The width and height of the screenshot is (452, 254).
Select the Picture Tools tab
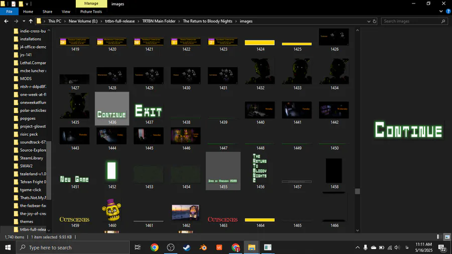(91, 12)
